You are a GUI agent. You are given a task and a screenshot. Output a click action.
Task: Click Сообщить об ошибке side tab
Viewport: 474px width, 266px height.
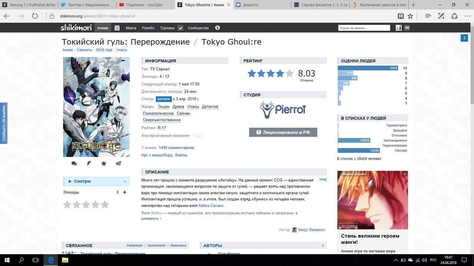coord(4,123)
